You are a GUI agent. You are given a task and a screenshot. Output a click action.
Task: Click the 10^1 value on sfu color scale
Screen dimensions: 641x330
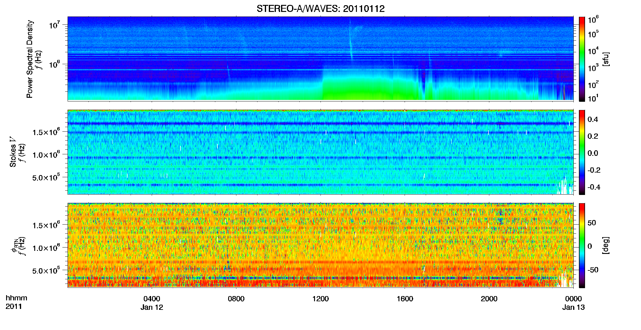(x=593, y=98)
